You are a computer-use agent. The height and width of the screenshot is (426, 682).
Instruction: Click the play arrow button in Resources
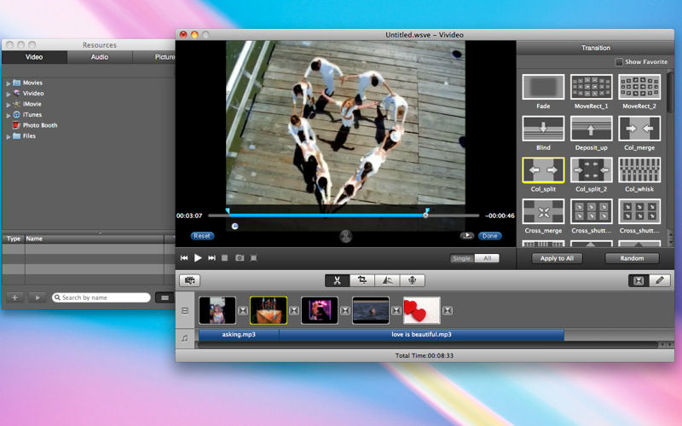38,297
